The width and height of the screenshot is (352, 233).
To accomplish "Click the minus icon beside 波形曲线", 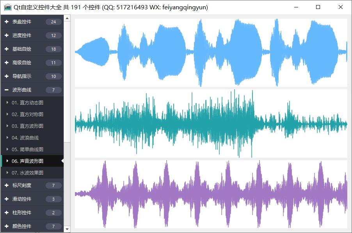I will click(7, 90).
